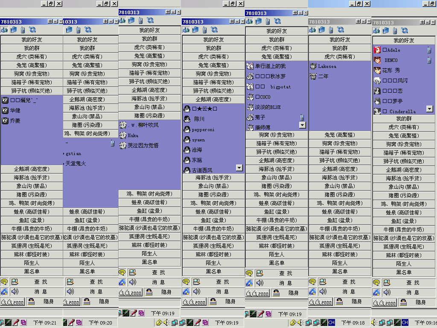Click the down arrow beside 康师傅
The width and height of the screenshot is (437, 328).
(302, 125)
